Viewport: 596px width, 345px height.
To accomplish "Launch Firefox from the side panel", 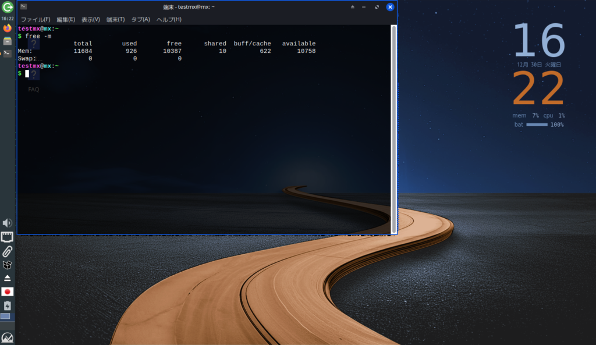I will pos(8,28).
